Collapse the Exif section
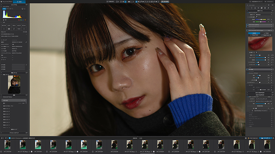Viewport: 275px width, 154px height. (1, 22)
